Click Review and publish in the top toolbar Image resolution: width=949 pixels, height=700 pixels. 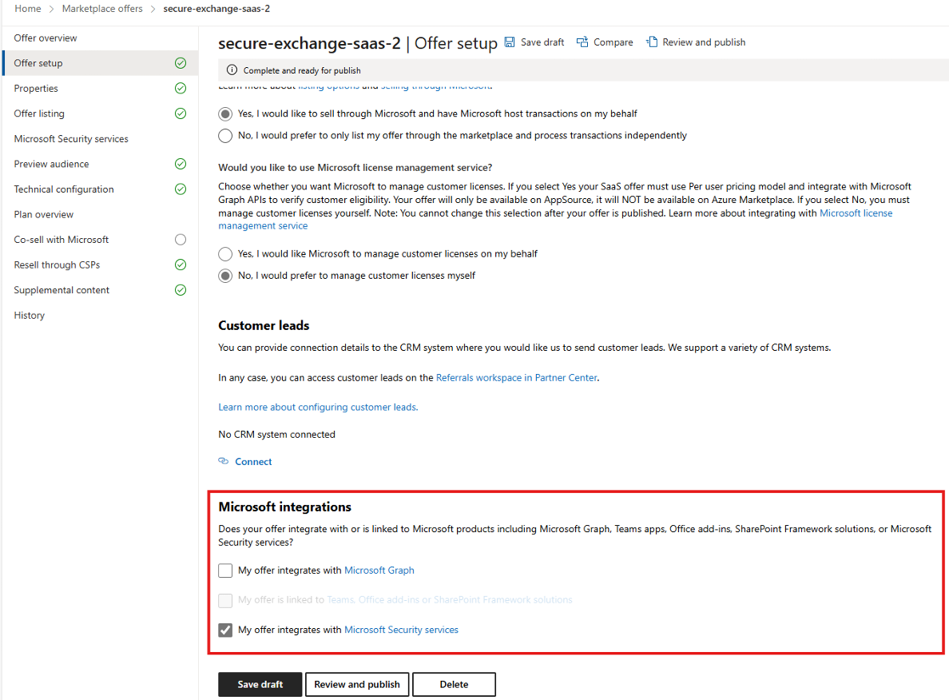click(702, 42)
